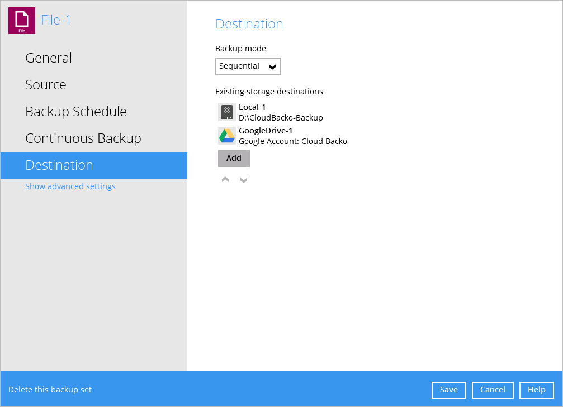Click the magenta File backup set icon
The width and height of the screenshot is (563, 407).
(22, 21)
